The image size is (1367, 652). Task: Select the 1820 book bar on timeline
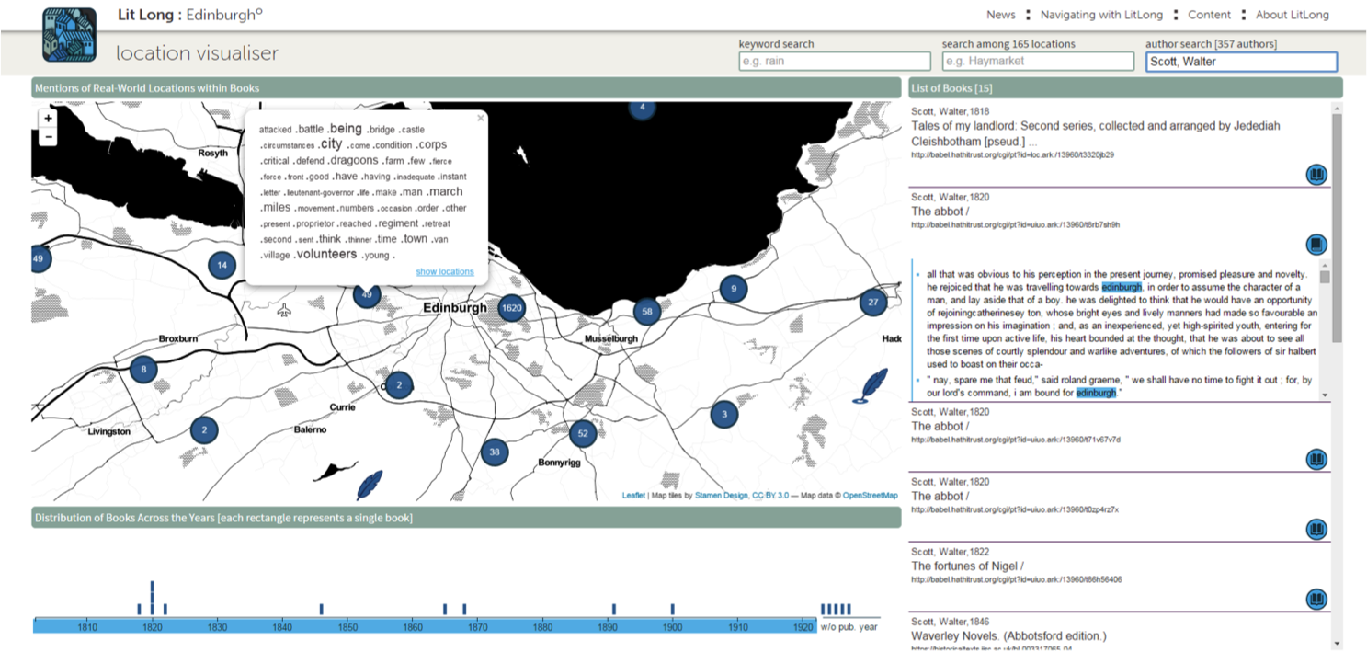[x=153, y=598]
